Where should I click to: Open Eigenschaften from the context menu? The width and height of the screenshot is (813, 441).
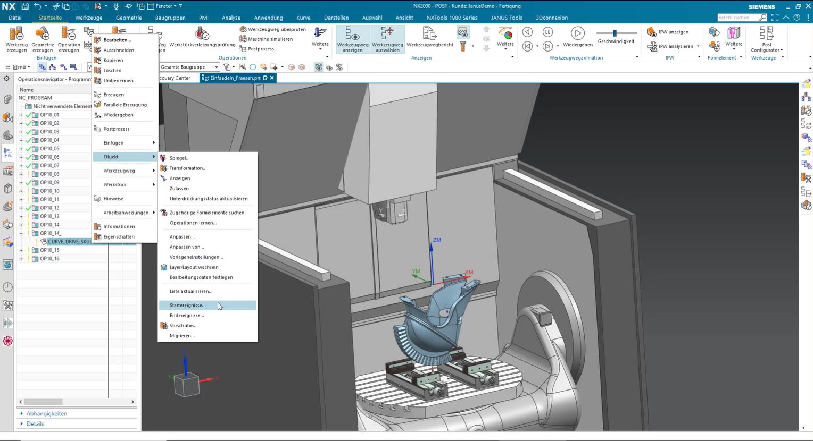[x=126, y=237]
